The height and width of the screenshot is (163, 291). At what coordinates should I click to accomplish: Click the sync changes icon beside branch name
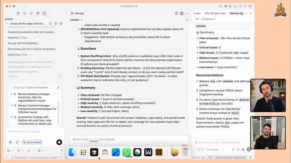pyautogui.click(x=60, y=158)
